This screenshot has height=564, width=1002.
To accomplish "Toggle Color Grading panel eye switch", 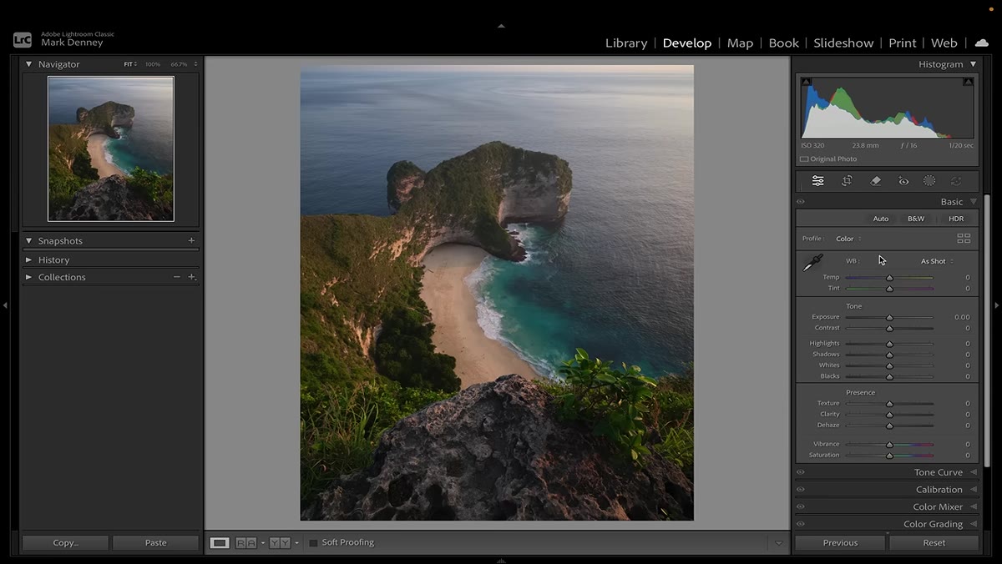I will 801,525.
